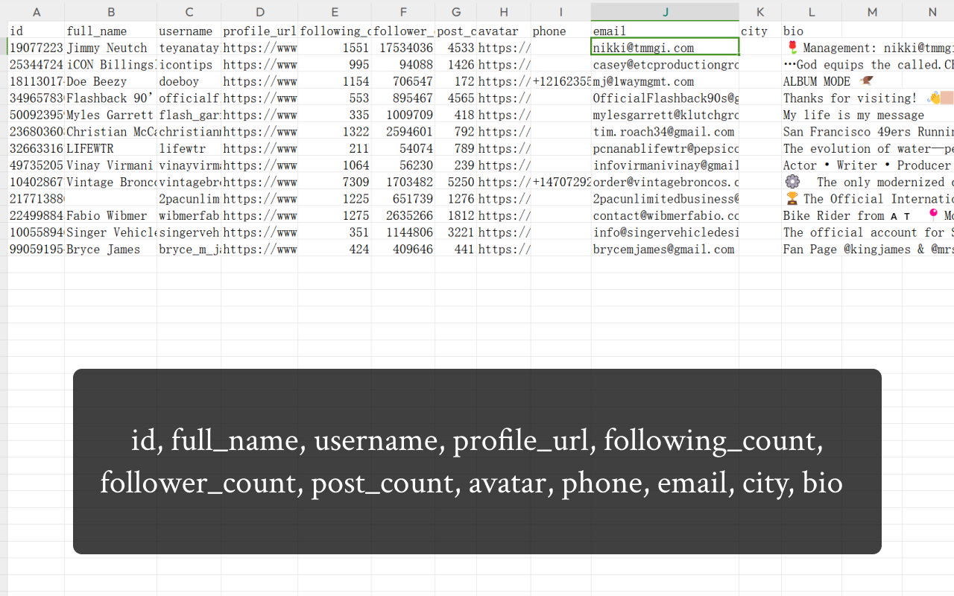The height and width of the screenshot is (596, 954).
Task: Click post count 3221
Action: pyautogui.click(x=456, y=232)
